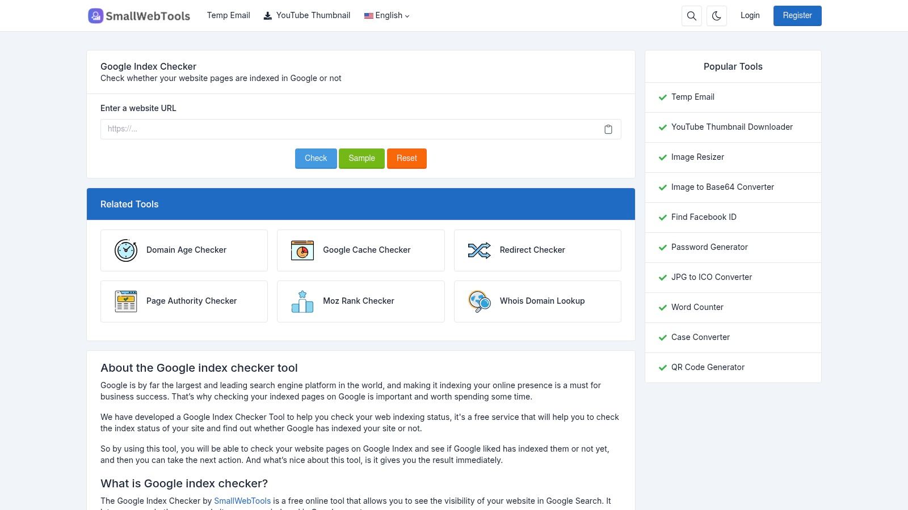Click the blue Check button
The image size is (908, 510).
point(316,159)
